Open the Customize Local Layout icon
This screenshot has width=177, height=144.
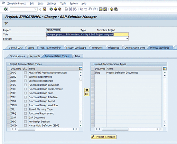point(116,9)
